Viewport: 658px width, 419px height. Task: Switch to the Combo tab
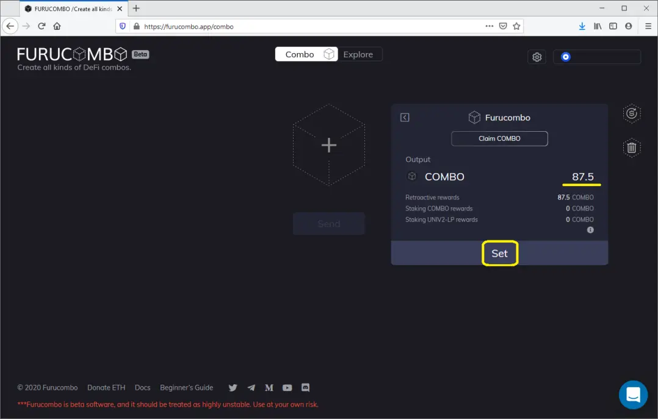[x=306, y=54]
